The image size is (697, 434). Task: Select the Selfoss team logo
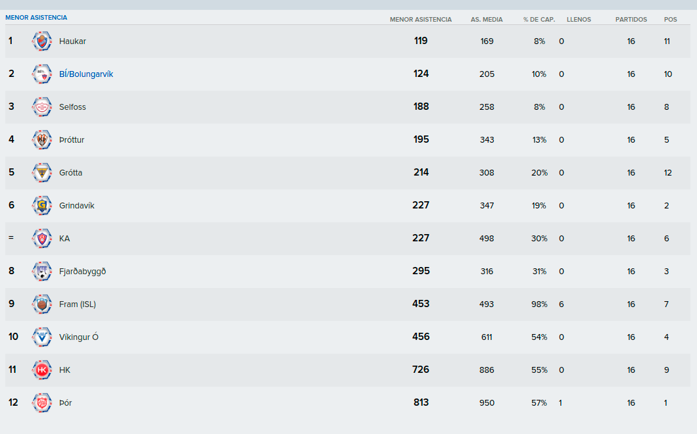(42, 107)
